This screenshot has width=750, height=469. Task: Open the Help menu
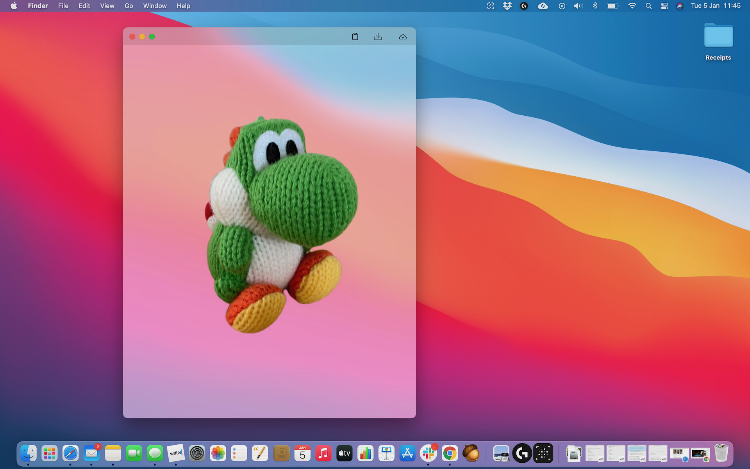pos(183,6)
